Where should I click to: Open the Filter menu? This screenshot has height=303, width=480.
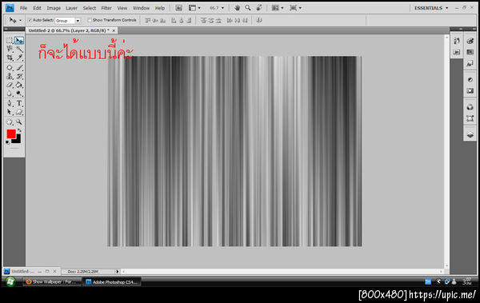tap(106, 8)
